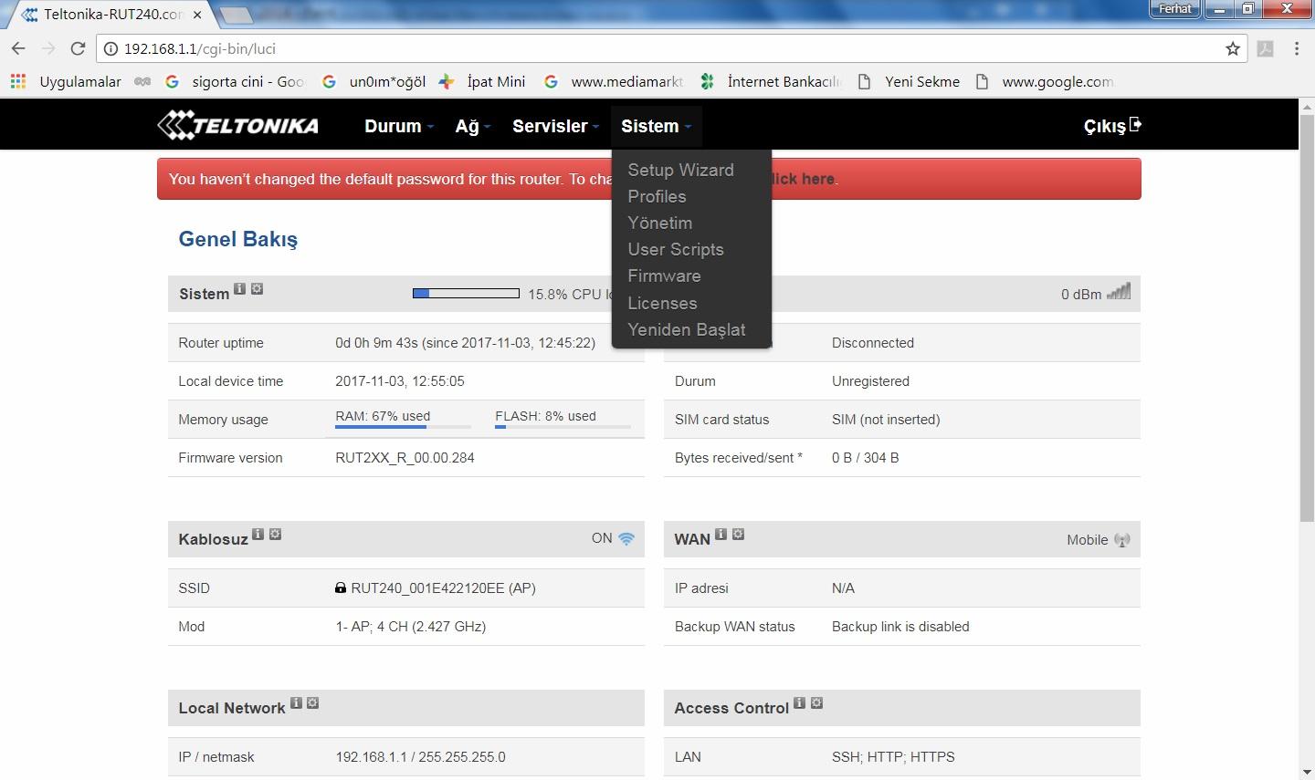This screenshot has height=780, width=1315.
Task: Select Yeniden Başlat to reboot the router
Action: coord(687,329)
